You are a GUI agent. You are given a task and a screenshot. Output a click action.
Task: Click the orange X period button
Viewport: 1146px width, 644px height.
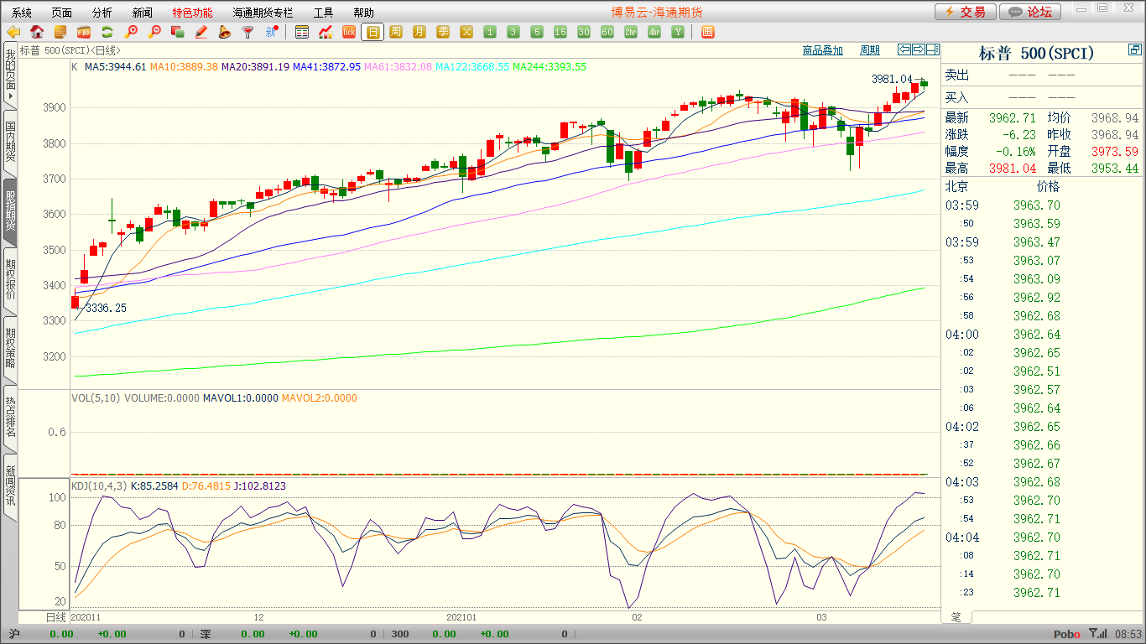466,32
